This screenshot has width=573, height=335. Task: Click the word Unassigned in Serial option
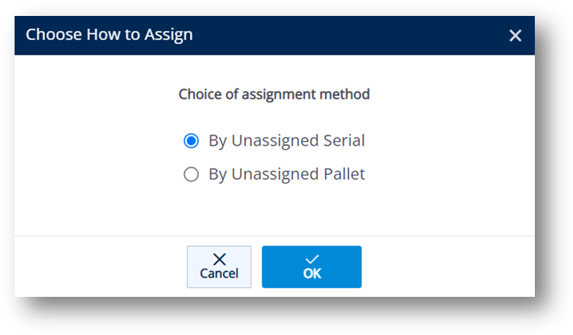[x=275, y=141]
